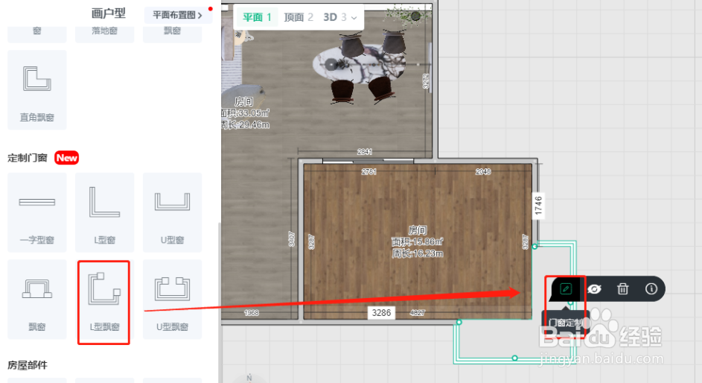The width and height of the screenshot is (702, 383).
Task: Expand the 3D view dropdown arrow
Action: pyautogui.click(x=354, y=18)
